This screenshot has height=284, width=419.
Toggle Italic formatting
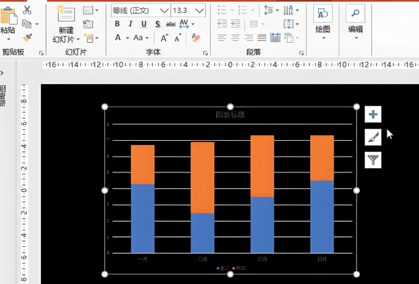point(131,24)
